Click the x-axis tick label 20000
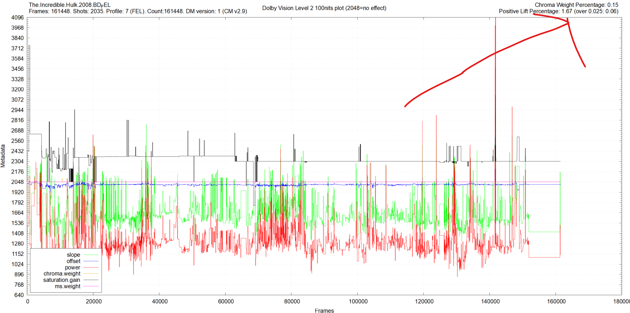 (x=94, y=301)
